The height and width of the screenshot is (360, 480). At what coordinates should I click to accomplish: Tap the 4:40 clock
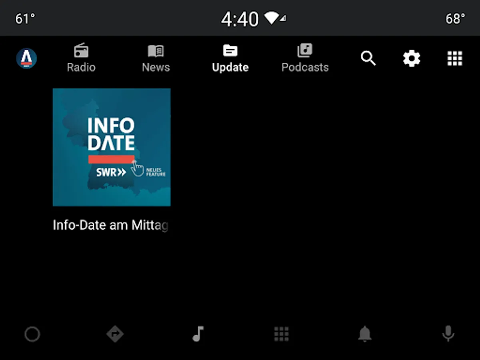click(240, 19)
